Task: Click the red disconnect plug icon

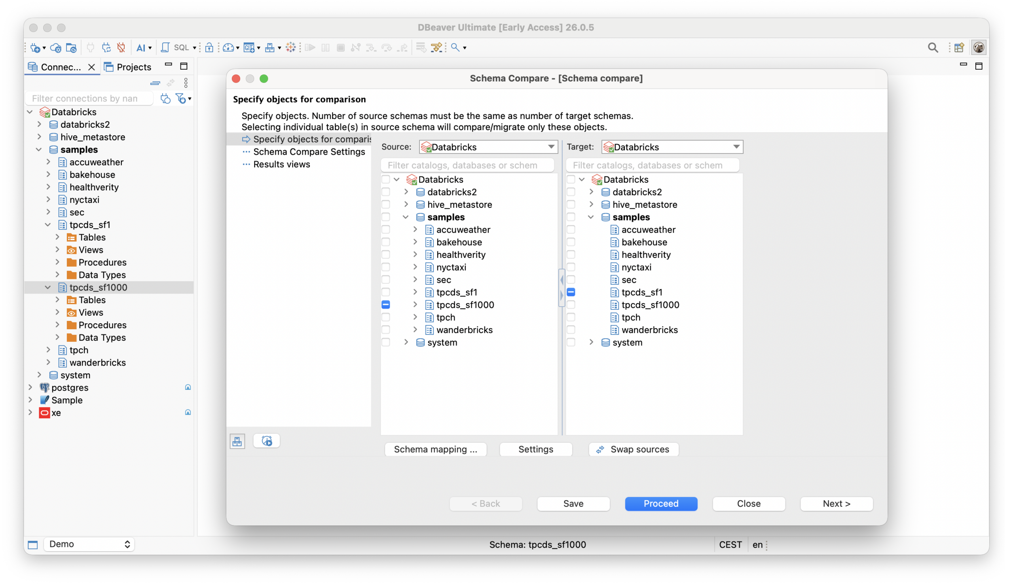Action: click(x=121, y=48)
